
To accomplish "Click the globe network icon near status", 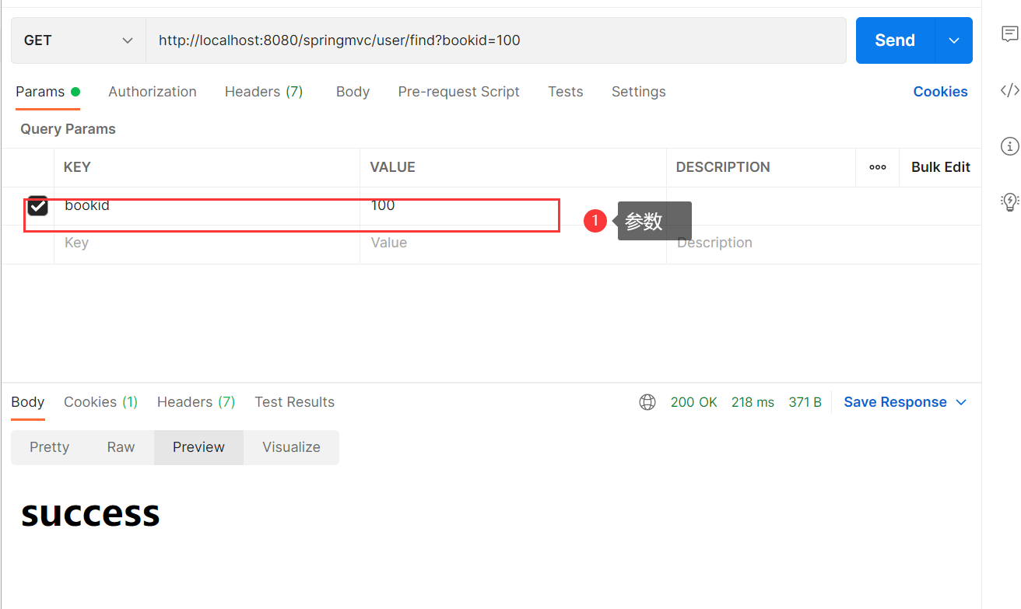I will point(647,402).
